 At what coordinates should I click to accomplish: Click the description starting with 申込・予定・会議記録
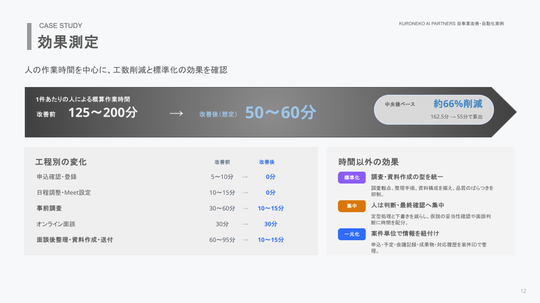[429, 247]
